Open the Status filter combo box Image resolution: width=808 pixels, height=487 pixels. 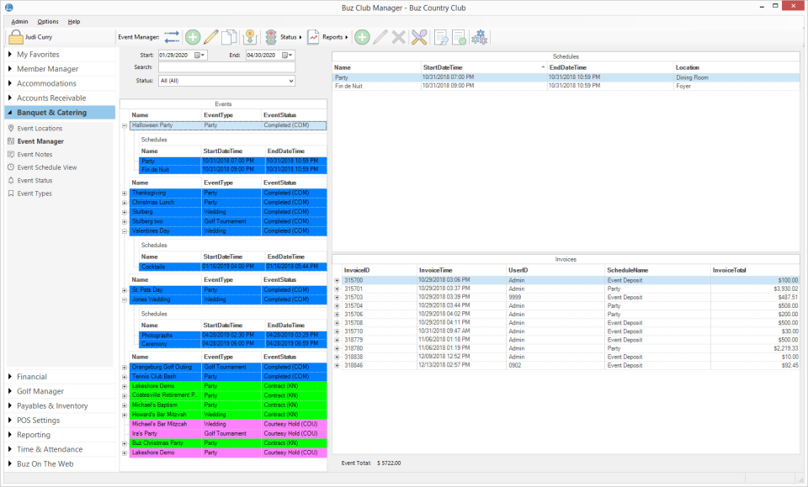tap(226, 81)
